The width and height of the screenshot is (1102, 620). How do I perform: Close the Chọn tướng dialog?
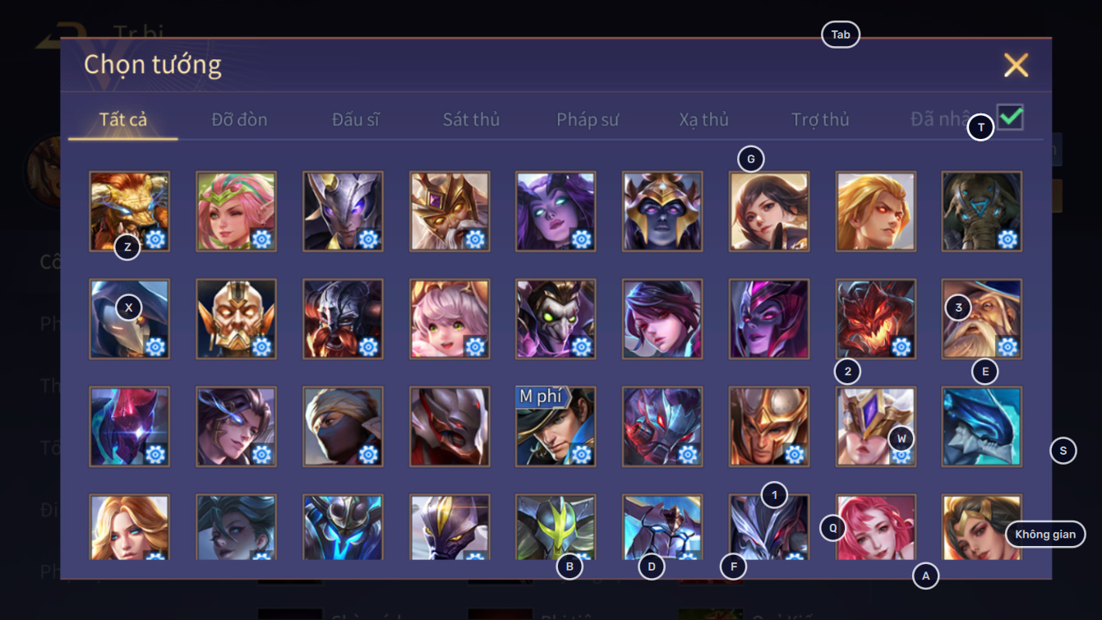click(1016, 65)
